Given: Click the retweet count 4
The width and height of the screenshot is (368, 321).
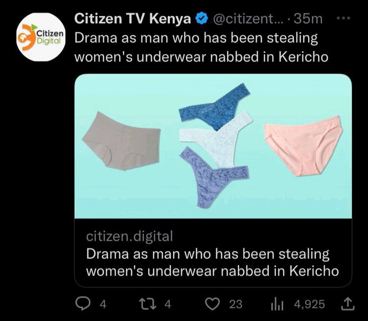Looking at the screenshot, I should pos(168,304).
